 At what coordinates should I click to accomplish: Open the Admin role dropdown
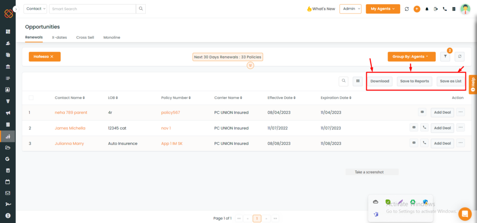click(350, 9)
